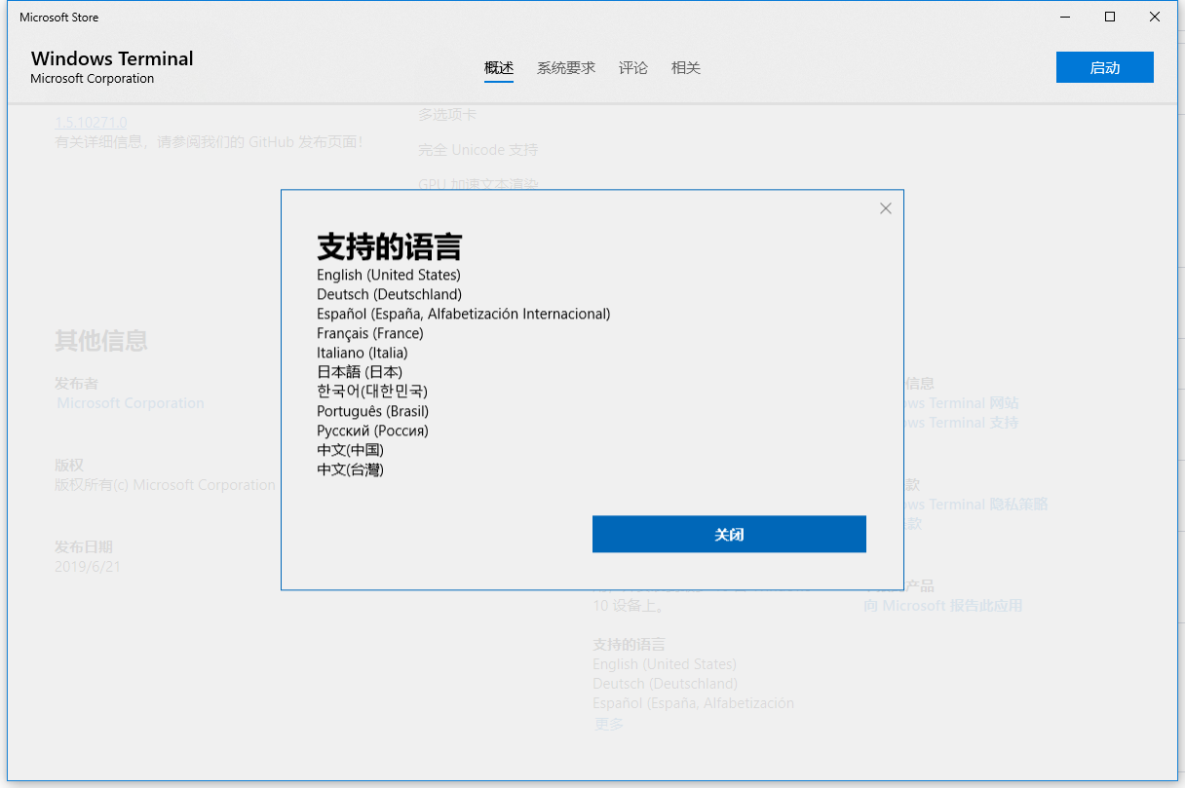Select 中文(中国) language entry
This screenshot has height=788, width=1185.
[351, 450]
